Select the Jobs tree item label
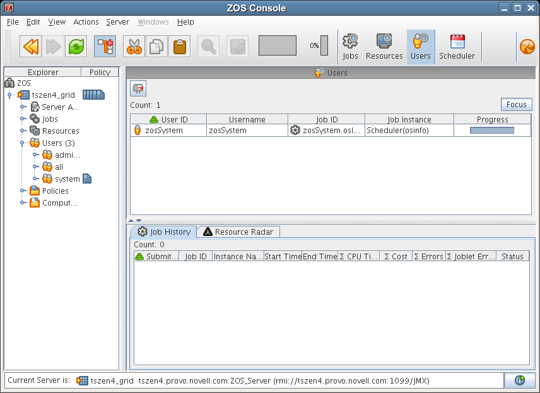 pos(50,119)
